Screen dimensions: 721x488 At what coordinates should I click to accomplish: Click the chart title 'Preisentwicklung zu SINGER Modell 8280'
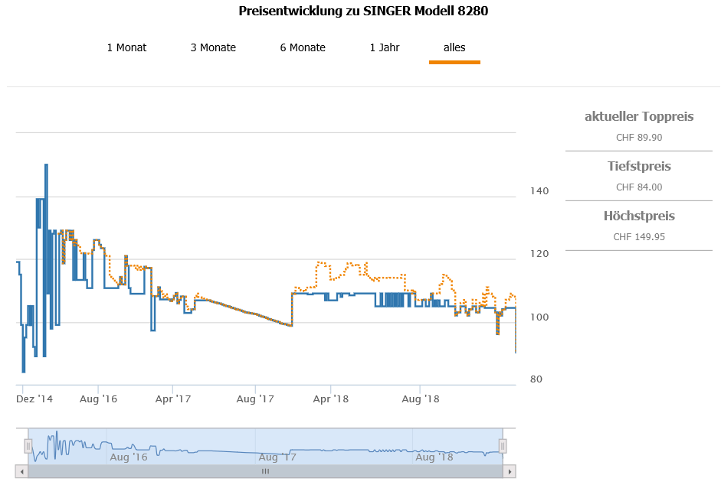pyautogui.click(x=363, y=11)
